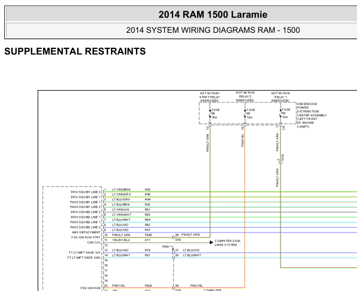Click the fuse symbol under Run Relay 1
This screenshot has width=357, height=291.
tap(281, 113)
